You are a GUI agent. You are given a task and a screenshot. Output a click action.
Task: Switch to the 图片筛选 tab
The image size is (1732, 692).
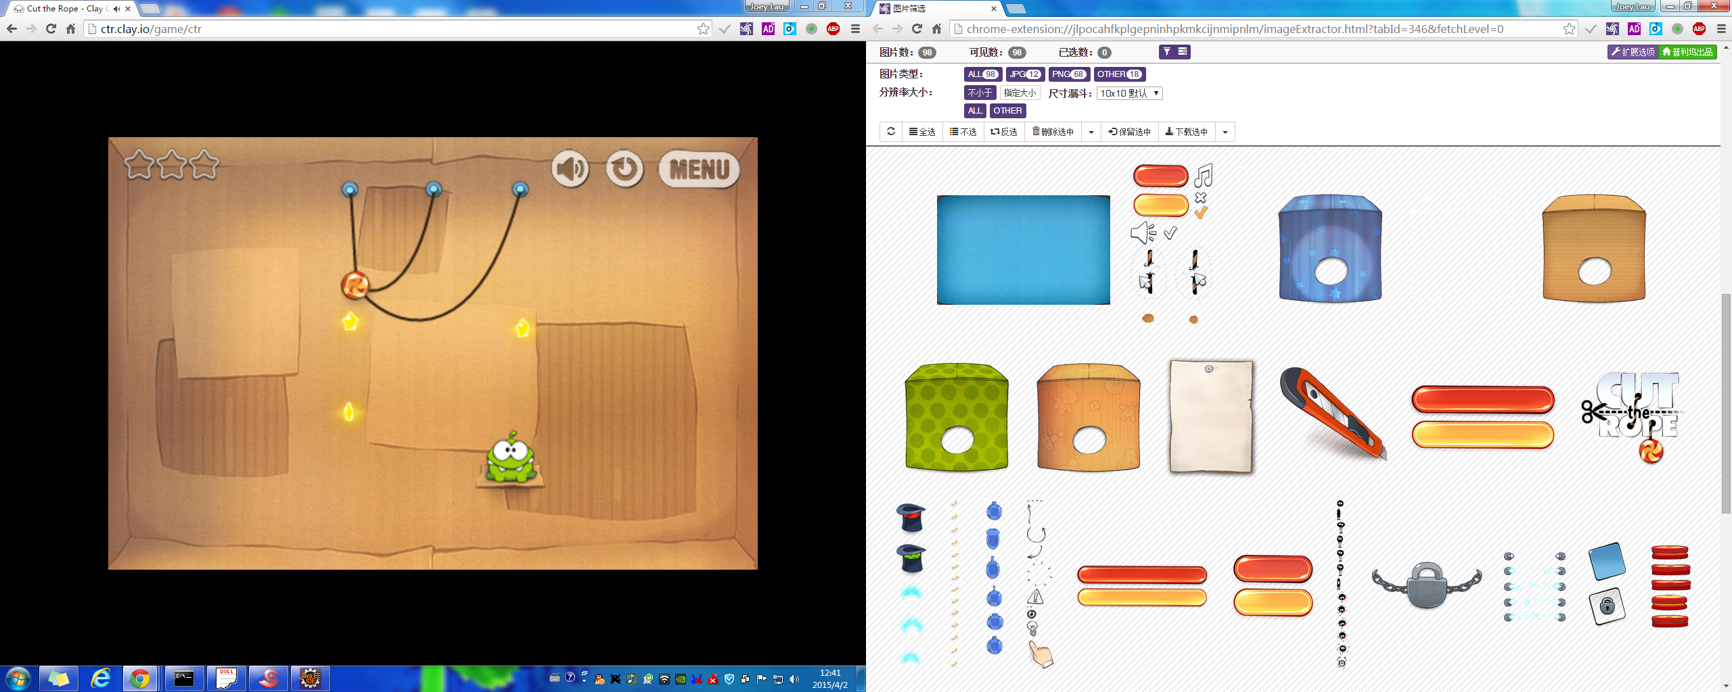pyautogui.click(x=937, y=9)
